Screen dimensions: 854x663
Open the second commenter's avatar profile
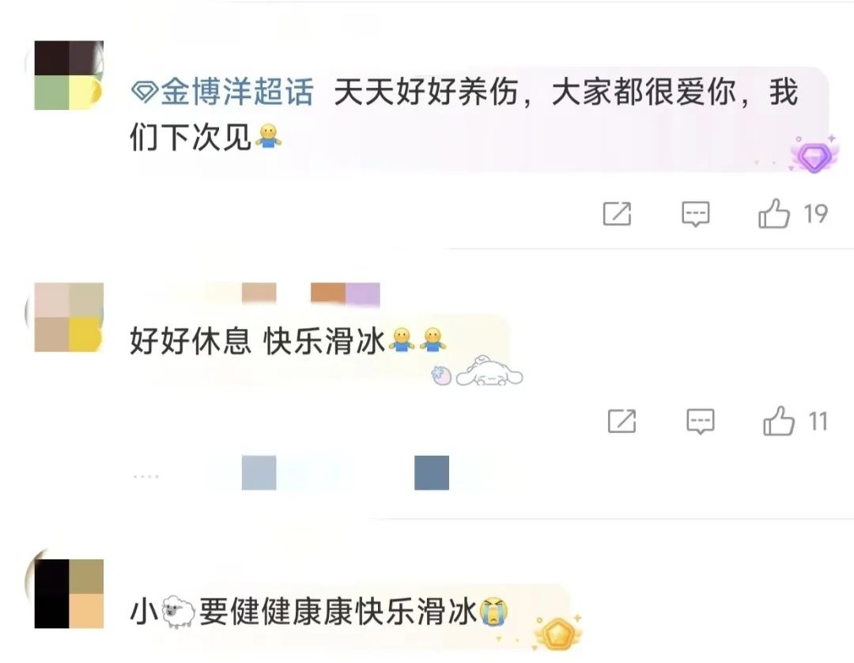[69, 317]
